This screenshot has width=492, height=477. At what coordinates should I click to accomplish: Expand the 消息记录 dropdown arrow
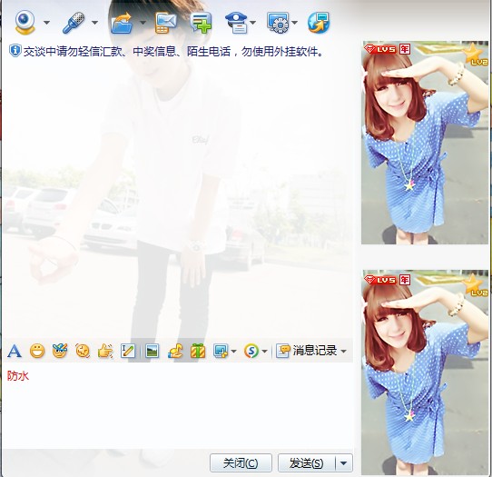coord(344,351)
